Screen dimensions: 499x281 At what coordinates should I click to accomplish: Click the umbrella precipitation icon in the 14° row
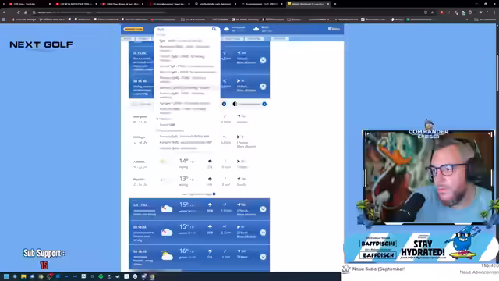(210, 162)
